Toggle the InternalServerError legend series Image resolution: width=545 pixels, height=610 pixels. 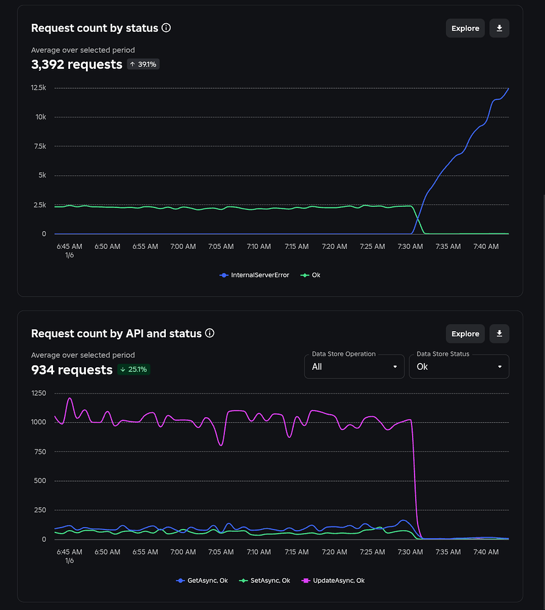point(255,275)
